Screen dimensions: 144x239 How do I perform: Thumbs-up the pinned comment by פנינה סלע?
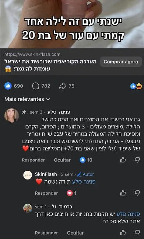tap(123, 160)
